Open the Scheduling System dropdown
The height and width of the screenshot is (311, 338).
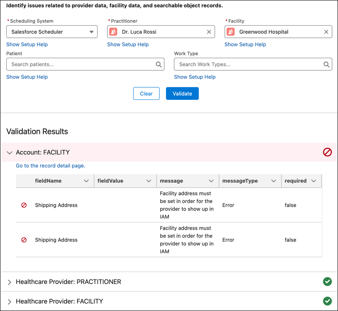tap(52, 32)
